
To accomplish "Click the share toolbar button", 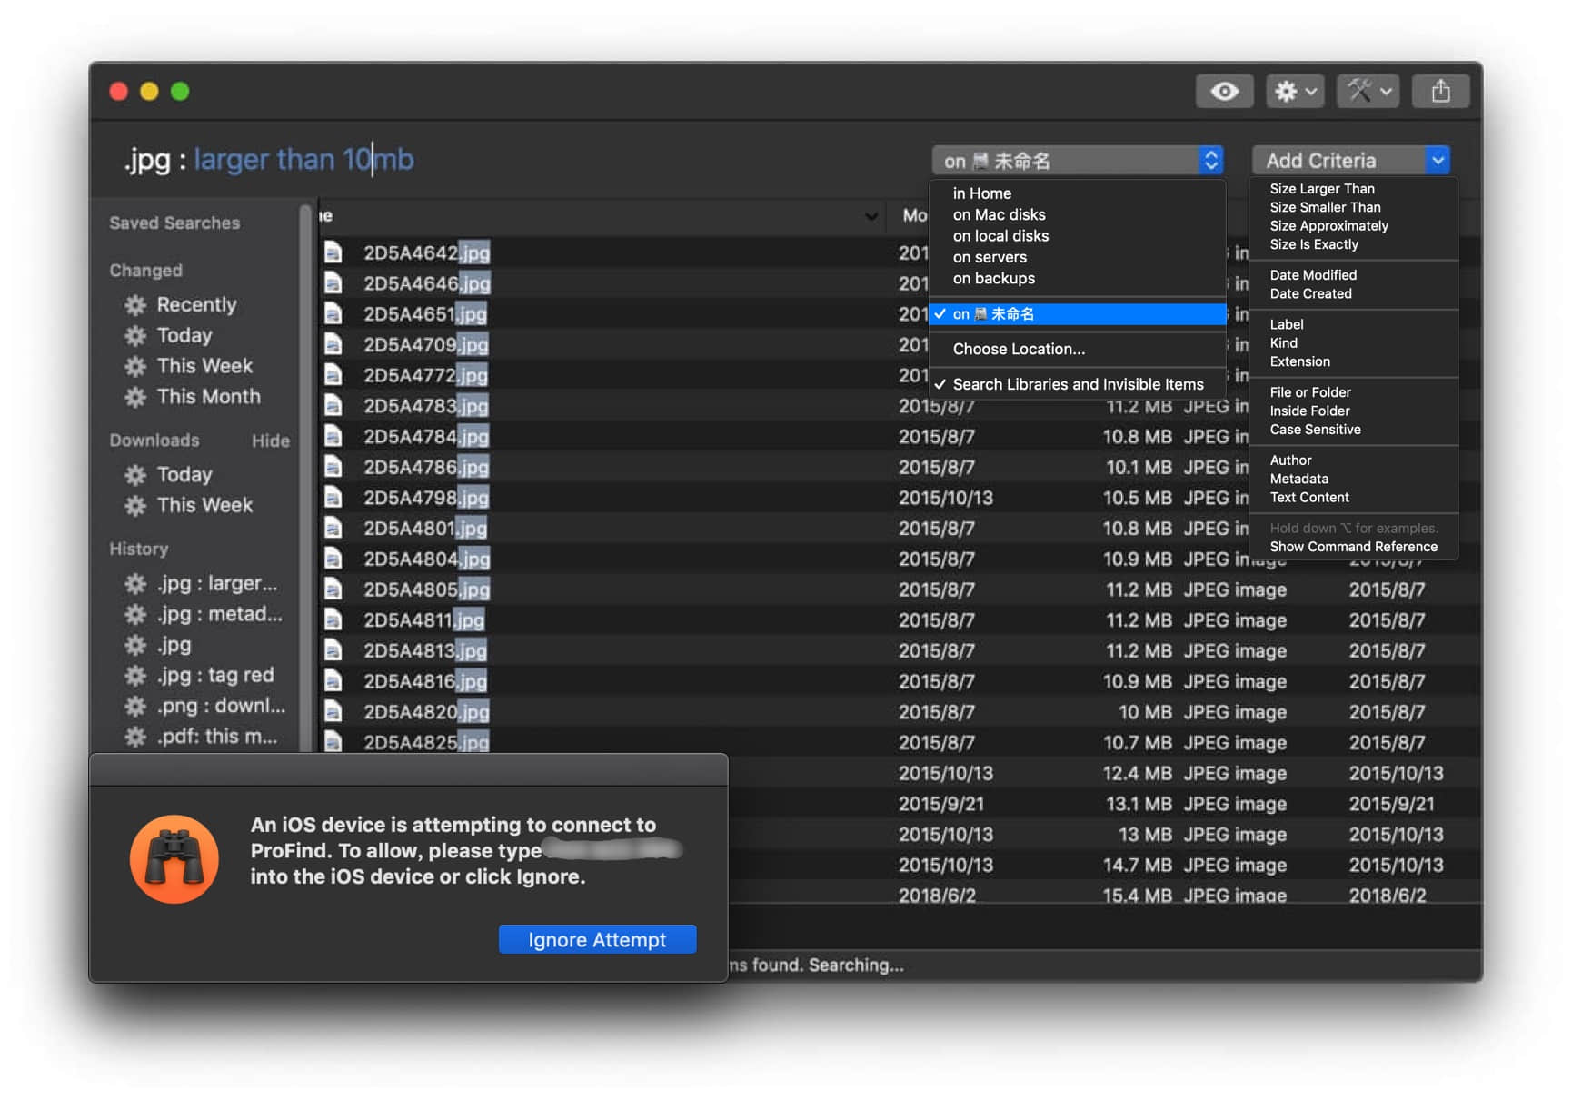I will (x=1440, y=91).
